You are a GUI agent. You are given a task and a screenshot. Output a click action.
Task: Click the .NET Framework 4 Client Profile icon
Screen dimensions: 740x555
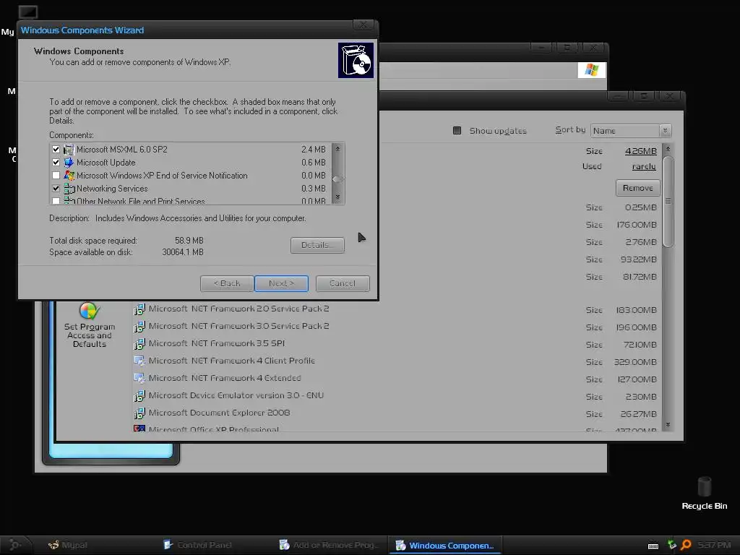click(139, 361)
